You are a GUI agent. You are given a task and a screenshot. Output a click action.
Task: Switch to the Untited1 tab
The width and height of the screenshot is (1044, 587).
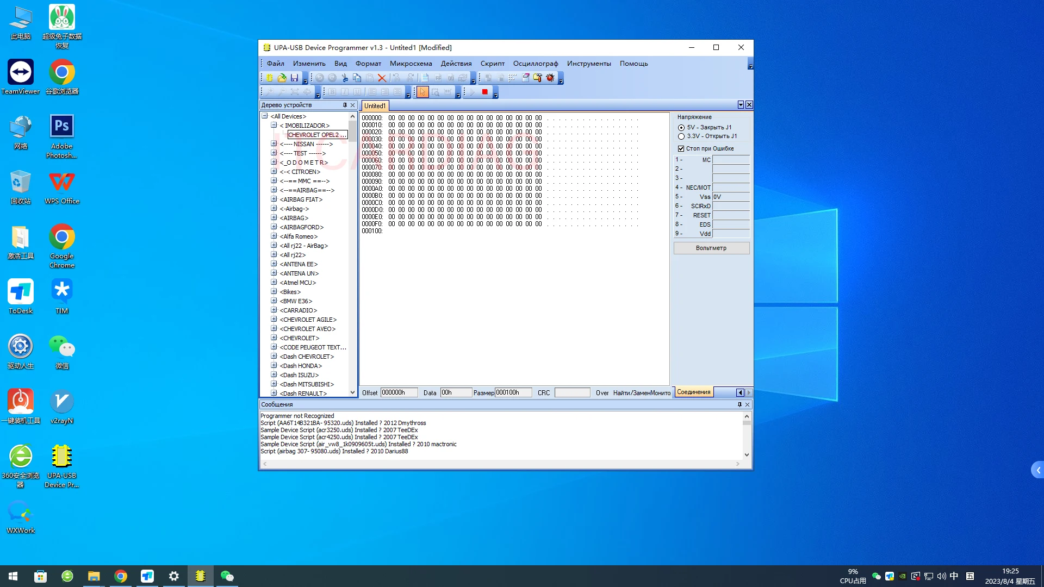click(x=375, y=106)
